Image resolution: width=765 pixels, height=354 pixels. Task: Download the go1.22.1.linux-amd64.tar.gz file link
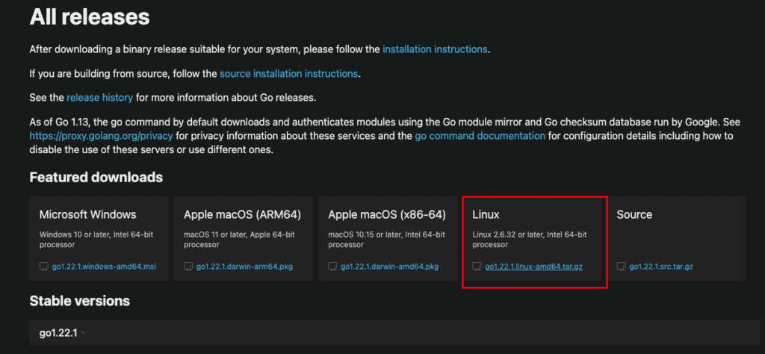click(x=535, y=267)
